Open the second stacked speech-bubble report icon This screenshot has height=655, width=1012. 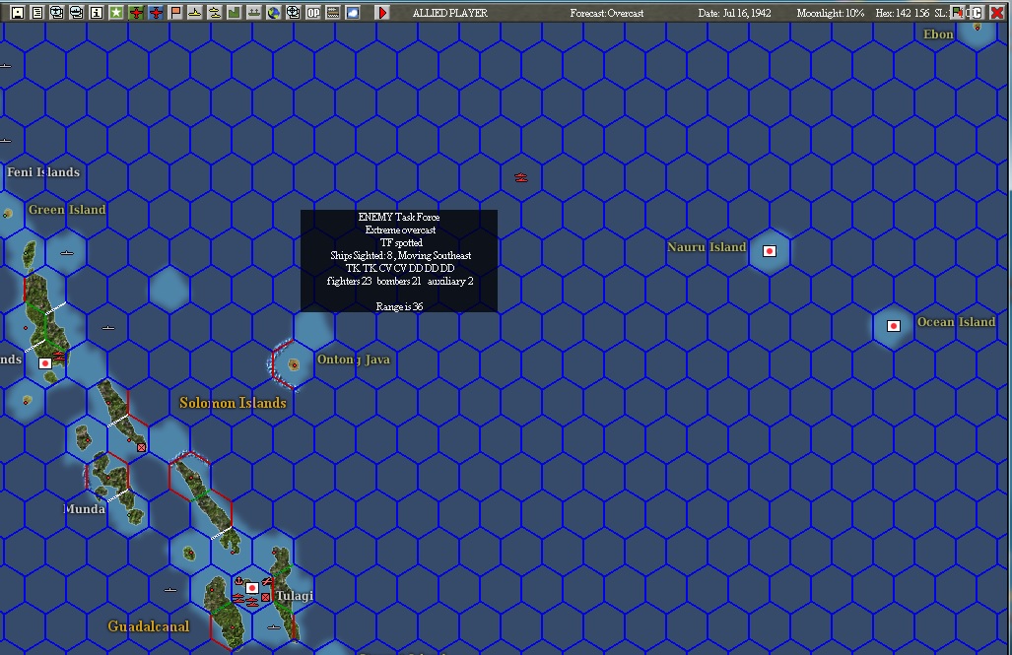click(77, 12)
